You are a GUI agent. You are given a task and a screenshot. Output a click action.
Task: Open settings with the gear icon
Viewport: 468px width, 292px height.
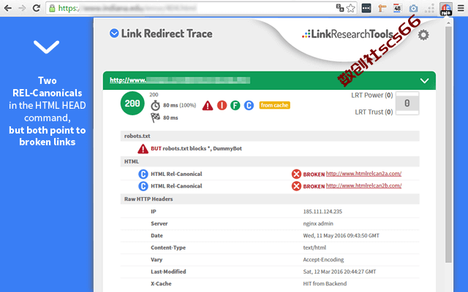coord(423,35)
